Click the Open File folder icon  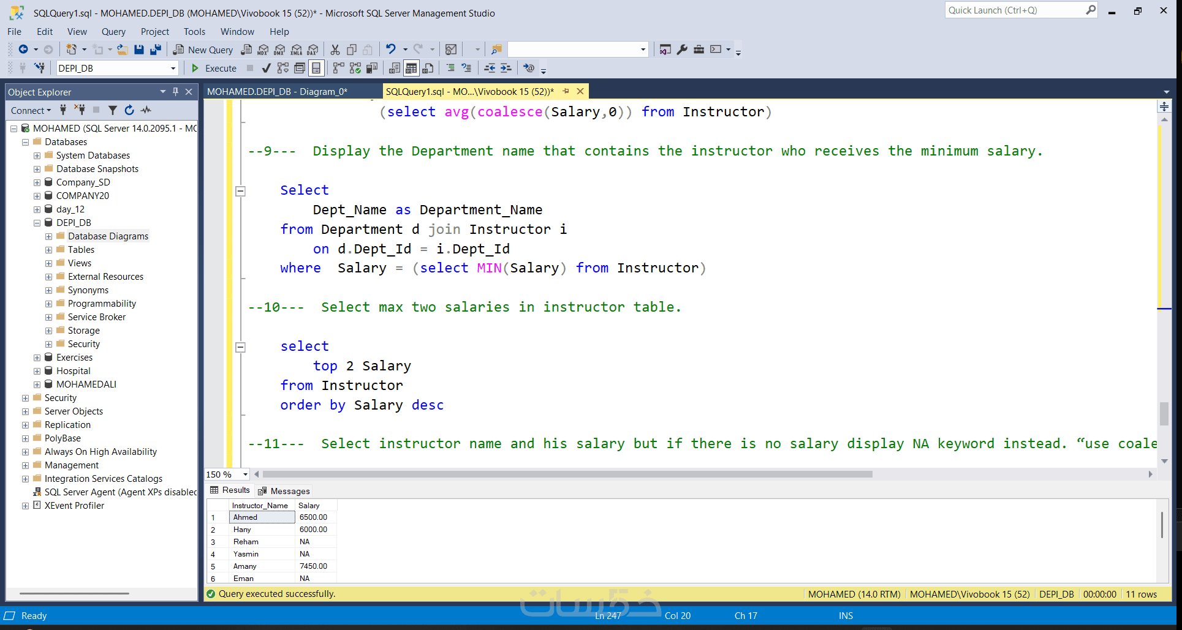[x=123, y=50]
